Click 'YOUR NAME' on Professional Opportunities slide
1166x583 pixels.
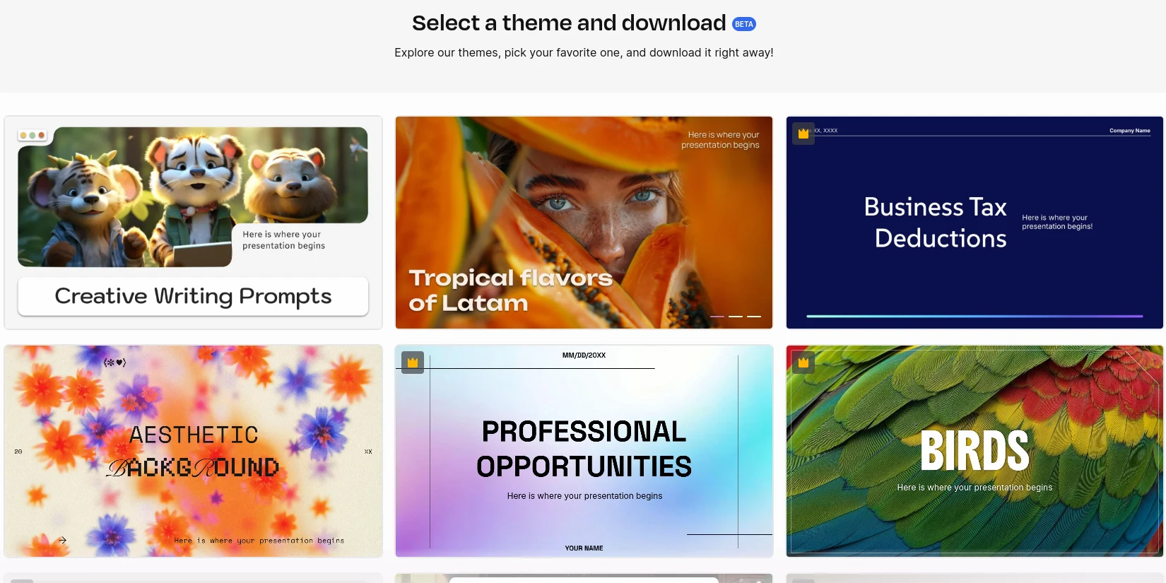point(584,548)
